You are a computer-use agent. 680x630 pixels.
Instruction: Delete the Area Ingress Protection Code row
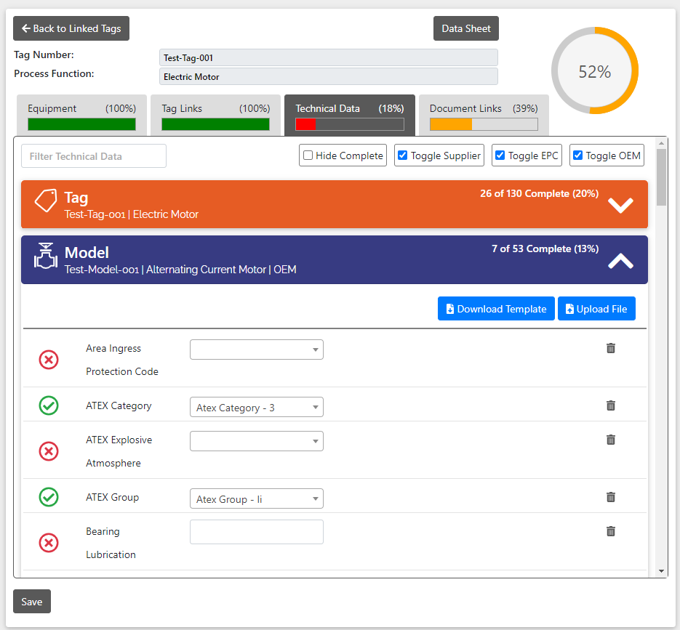[611, 348]
